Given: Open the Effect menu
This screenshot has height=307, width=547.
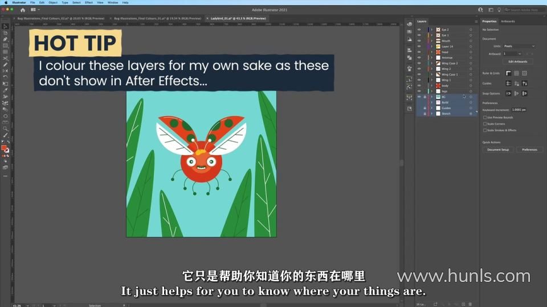Looking at the screenshot, I should click(89, 2).
